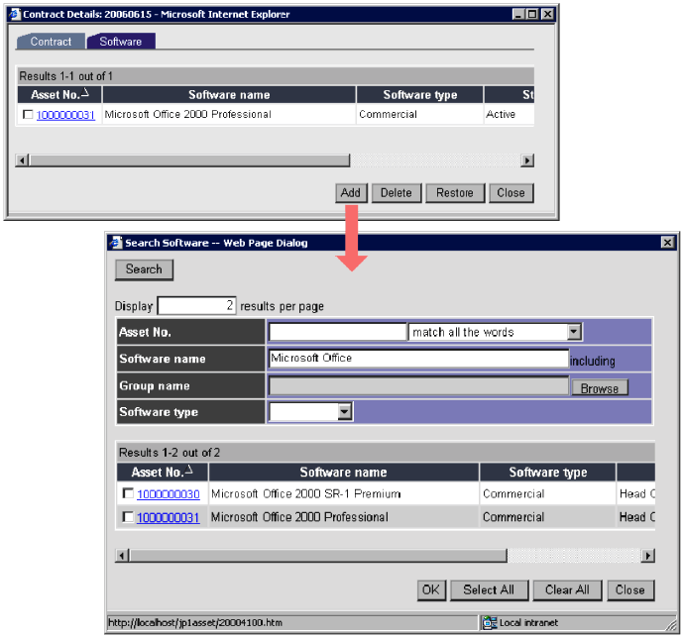
Task: Click the horizontal scrollbar thumb in Search Software
Action: [318, 555]
